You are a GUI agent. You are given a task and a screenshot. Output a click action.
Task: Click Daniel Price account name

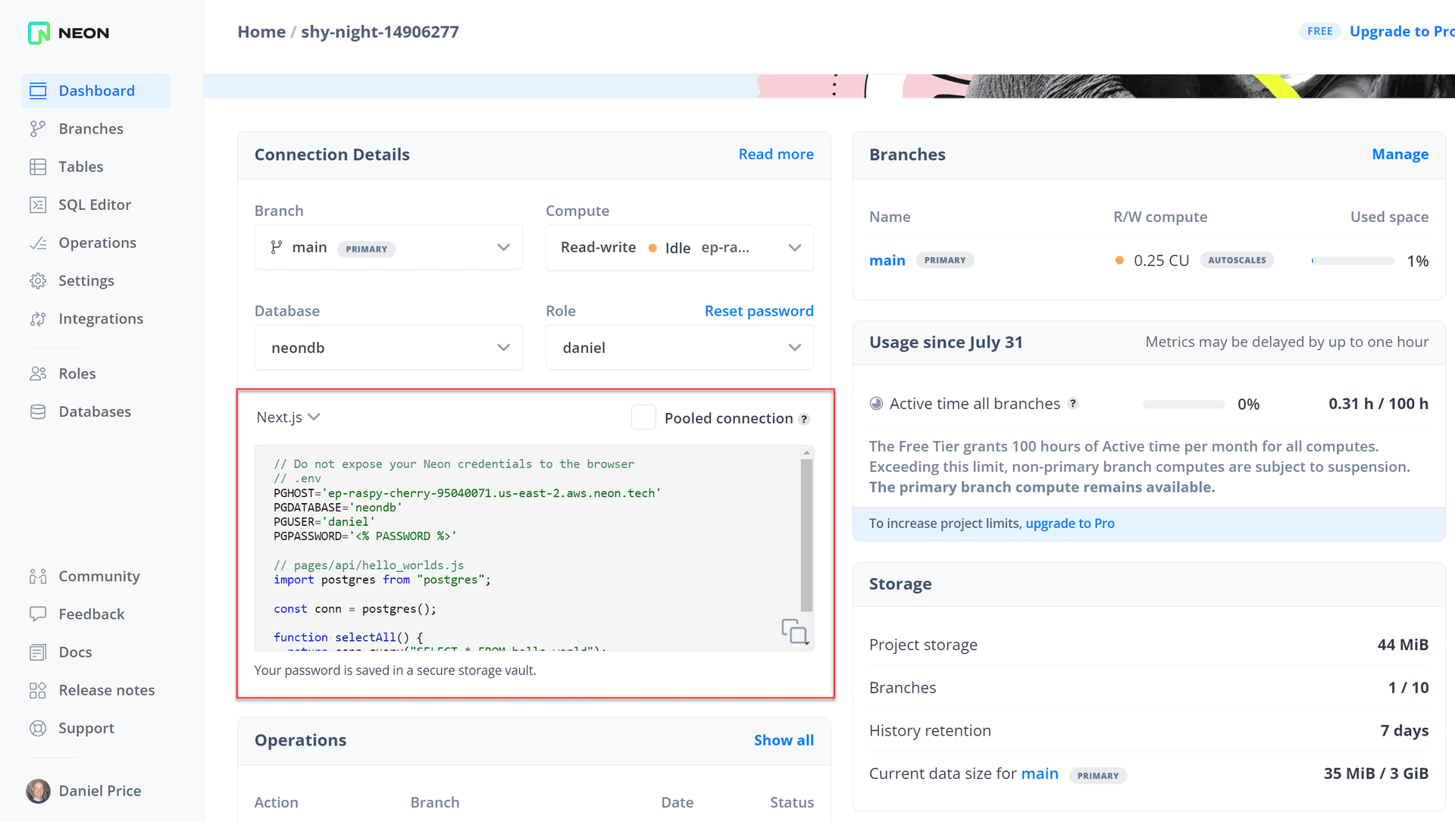point(100,791)
